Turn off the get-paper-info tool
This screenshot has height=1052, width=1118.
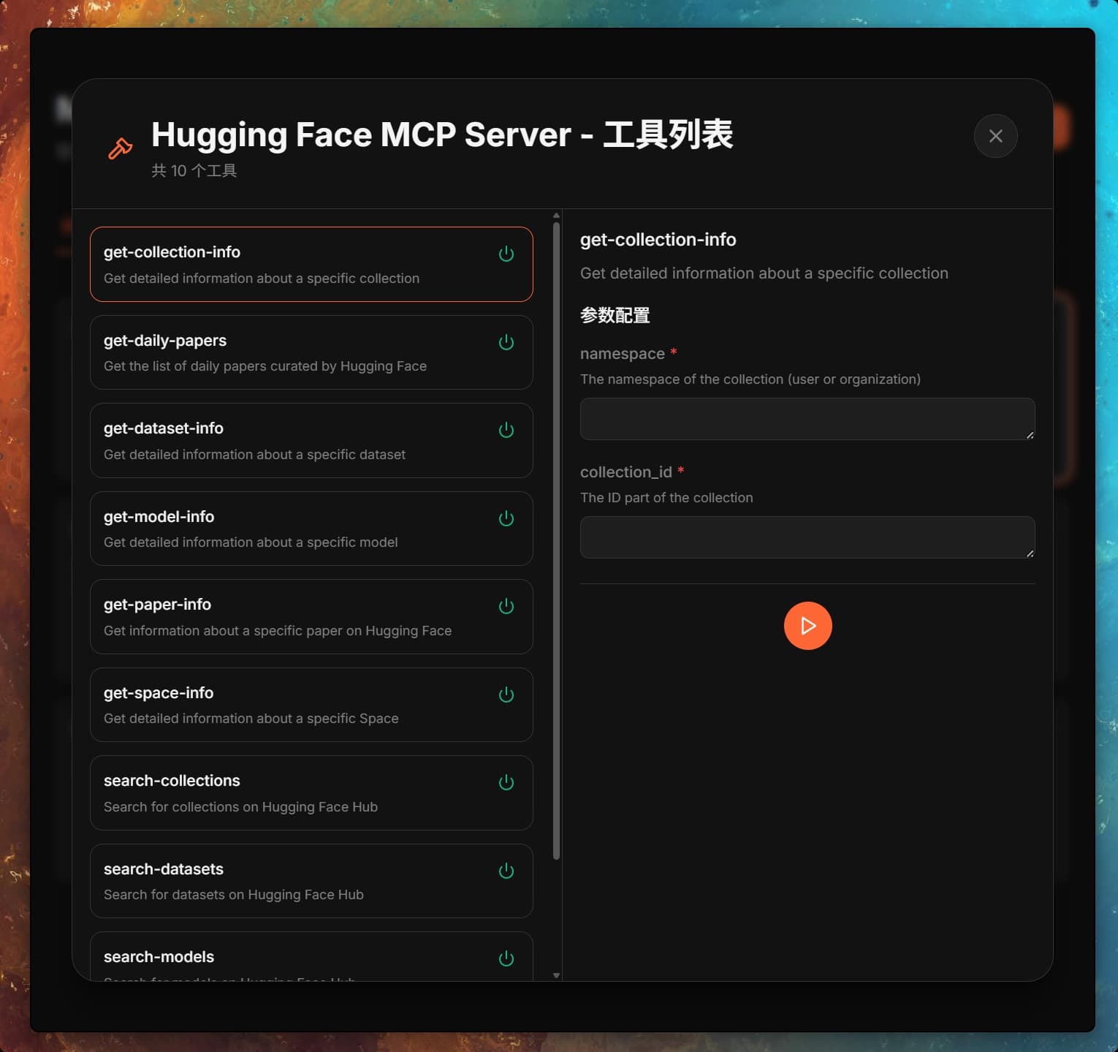[506, 606]
